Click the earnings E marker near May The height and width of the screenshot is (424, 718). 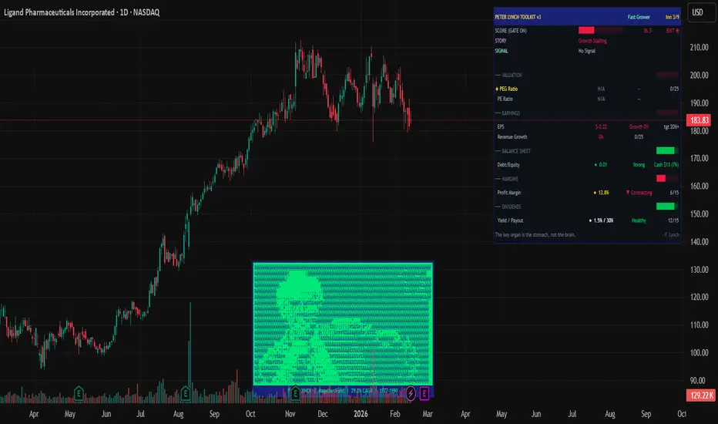click(79, 393)
